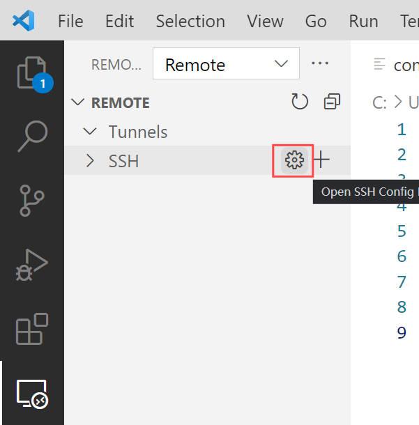Image resolution: width=419 pixels, height=425 pixels.
Task: Open the View menu
Action: click(x=265, y=21)
